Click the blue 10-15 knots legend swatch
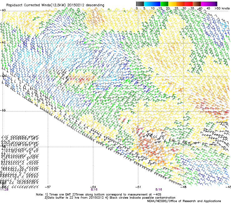The width and height of the screenshot is (231, 203). tap(156, 4)
